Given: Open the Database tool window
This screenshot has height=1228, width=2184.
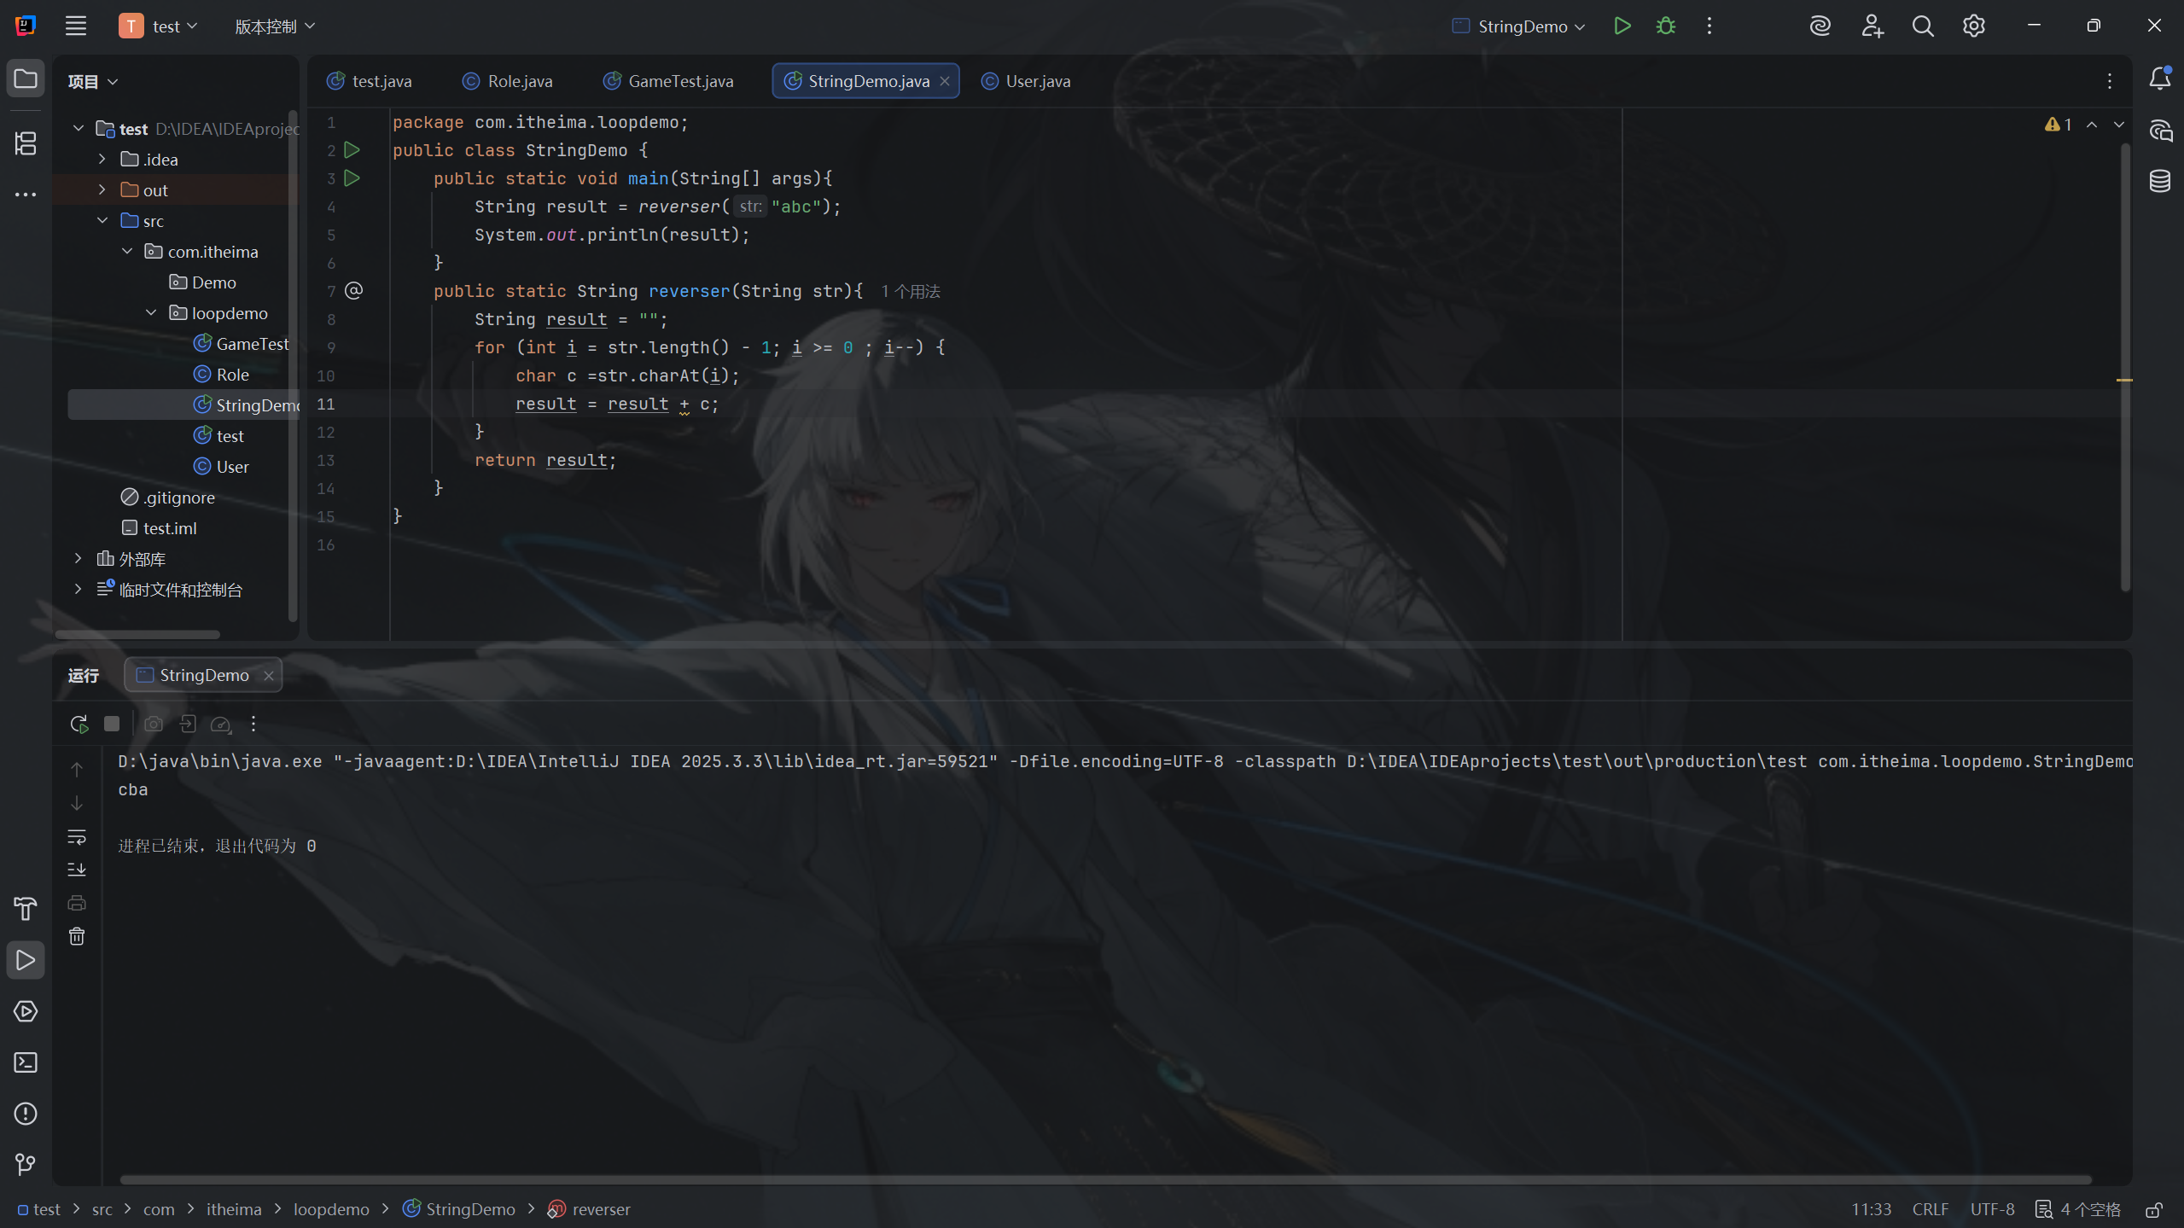Looking at the screenshot, I should coord(2159,181).
